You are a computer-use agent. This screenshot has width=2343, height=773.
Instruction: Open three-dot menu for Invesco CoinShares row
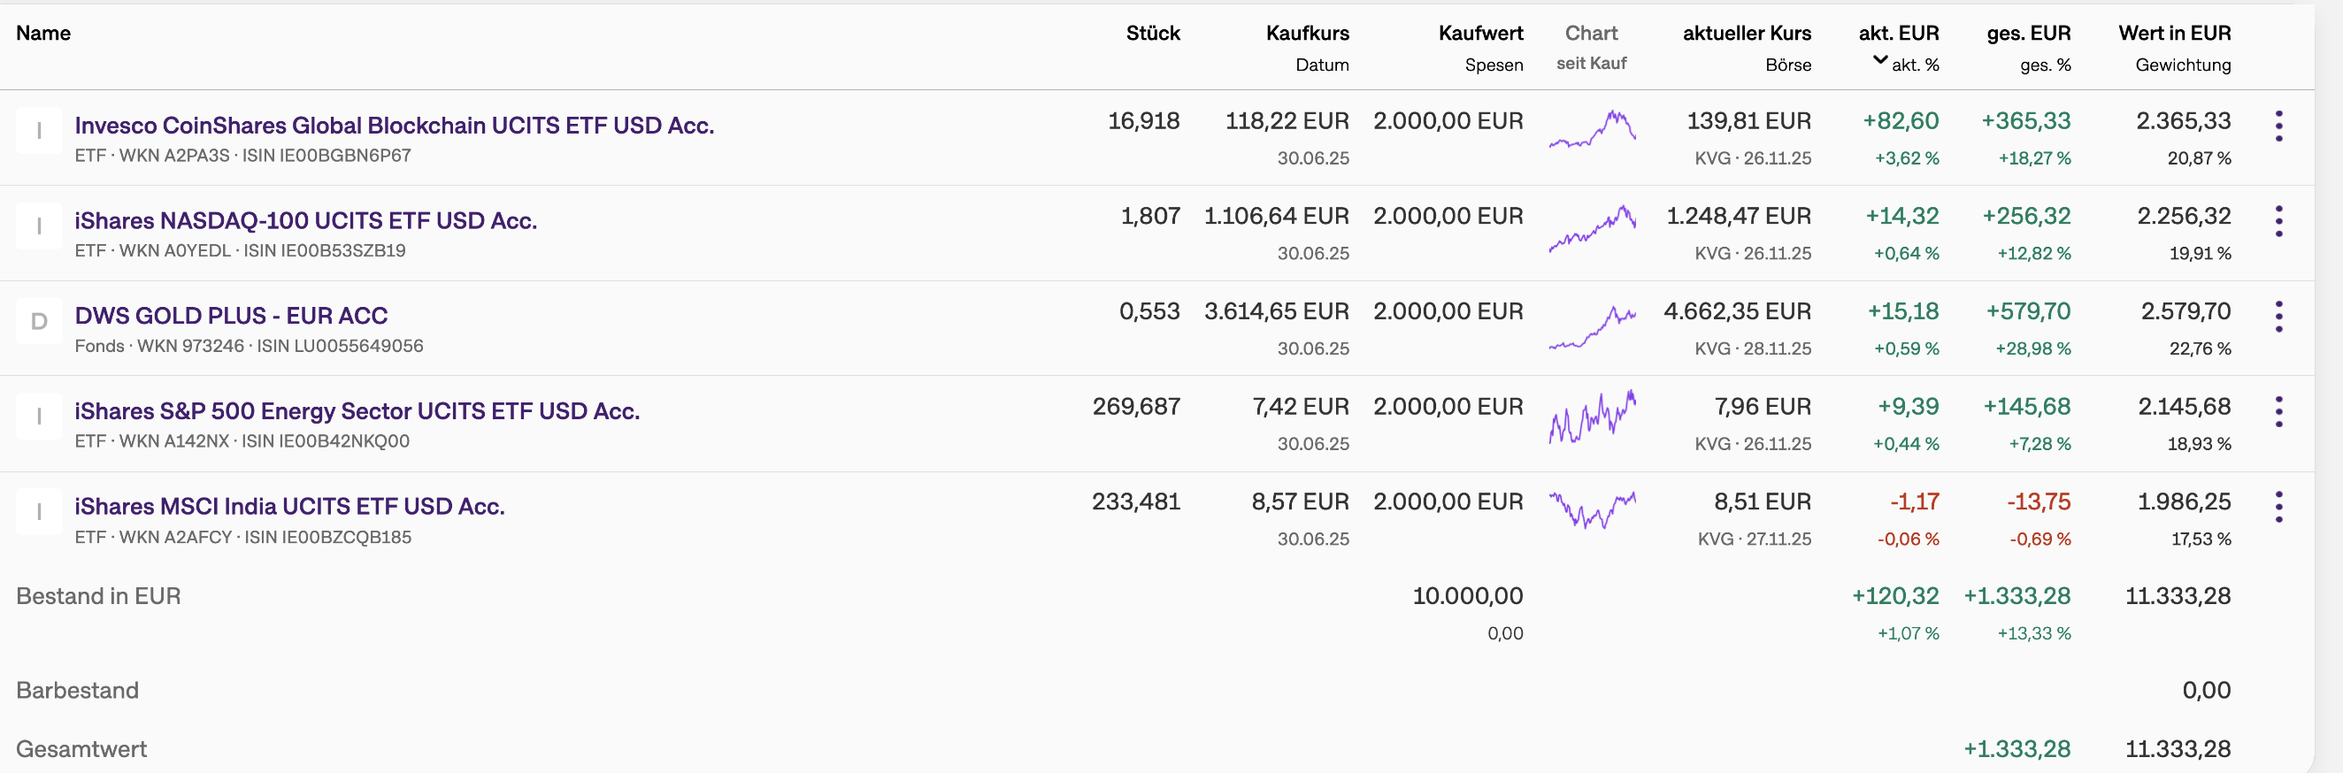(2278, 126)
